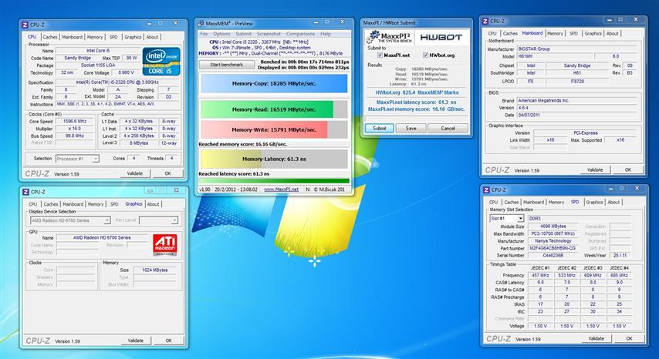Open the Processor #1 selection dropdown

77,159
